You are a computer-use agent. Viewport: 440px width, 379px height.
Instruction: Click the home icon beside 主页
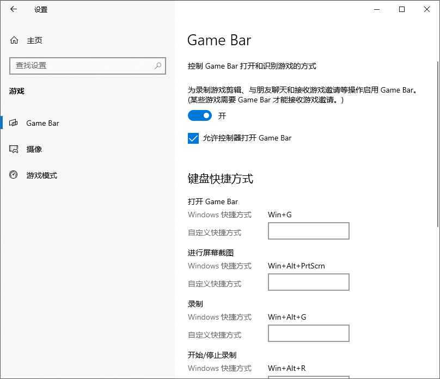(14, 40)
